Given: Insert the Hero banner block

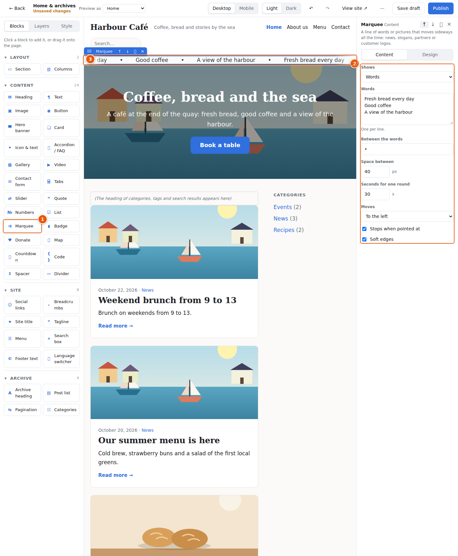Looking at the screenshot, I should point(23,128).
